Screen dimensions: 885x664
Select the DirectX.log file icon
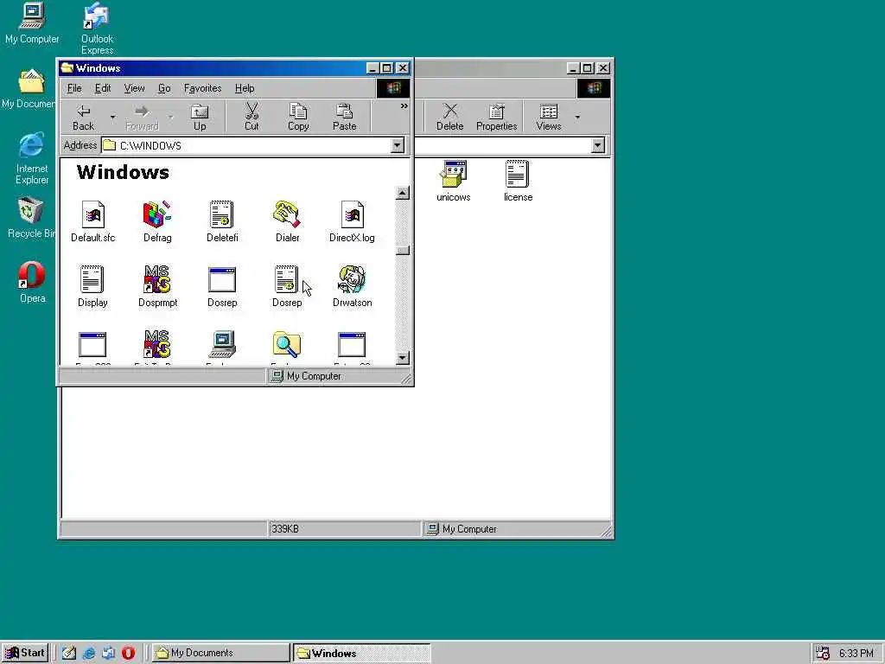pyautogui.click(x=353, y=214)
